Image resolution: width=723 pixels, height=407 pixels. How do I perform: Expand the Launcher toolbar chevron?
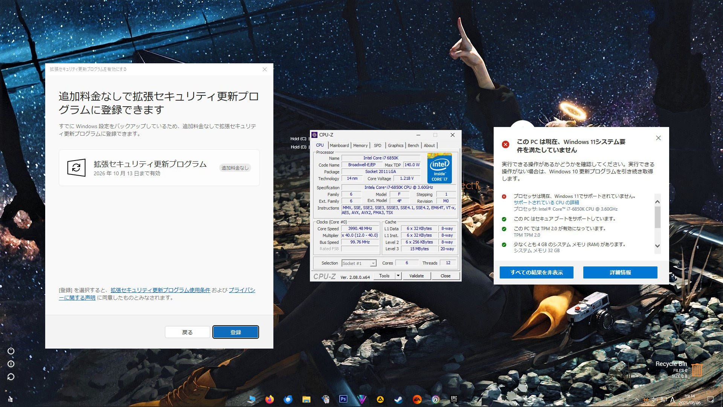coord(628,395)
